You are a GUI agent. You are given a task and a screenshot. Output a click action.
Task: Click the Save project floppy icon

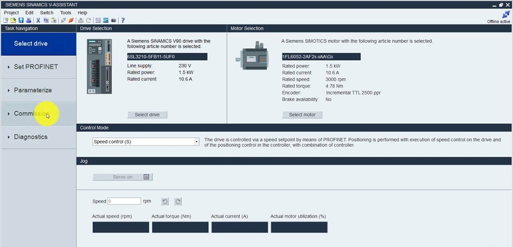pyautogui.click(x=21, y=20)
